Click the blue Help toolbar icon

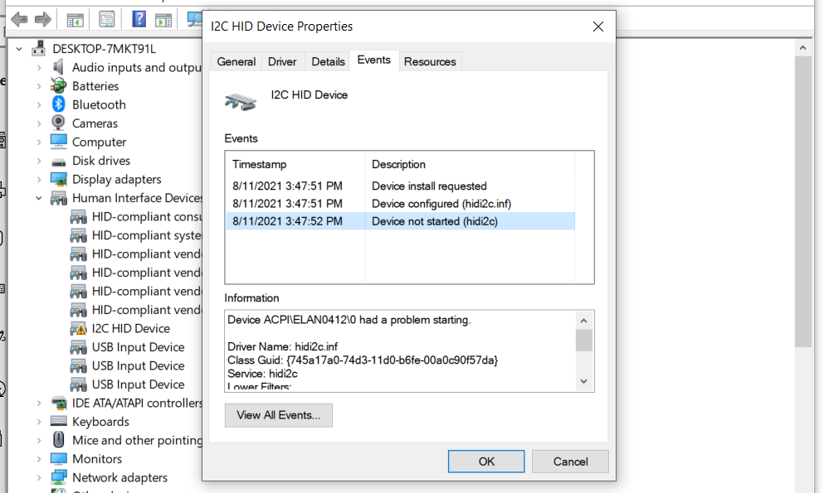pos(139,19)
